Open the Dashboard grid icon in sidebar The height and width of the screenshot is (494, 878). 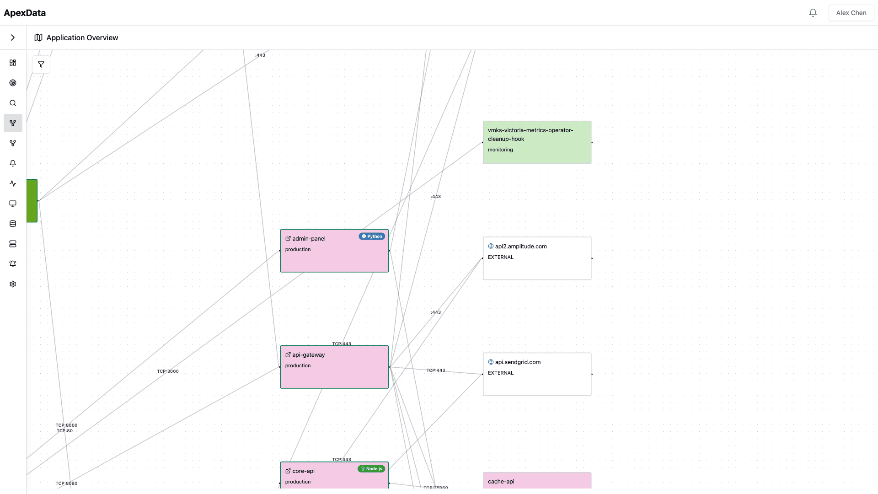coord(13,63)
